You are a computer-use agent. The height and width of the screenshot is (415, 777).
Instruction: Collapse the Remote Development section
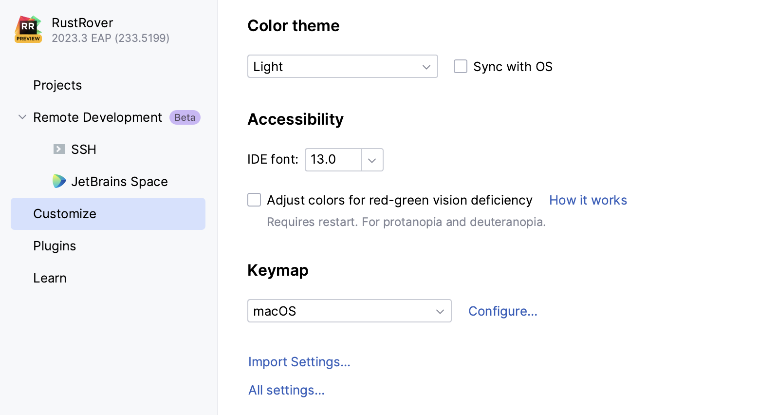tap(22, 117)
